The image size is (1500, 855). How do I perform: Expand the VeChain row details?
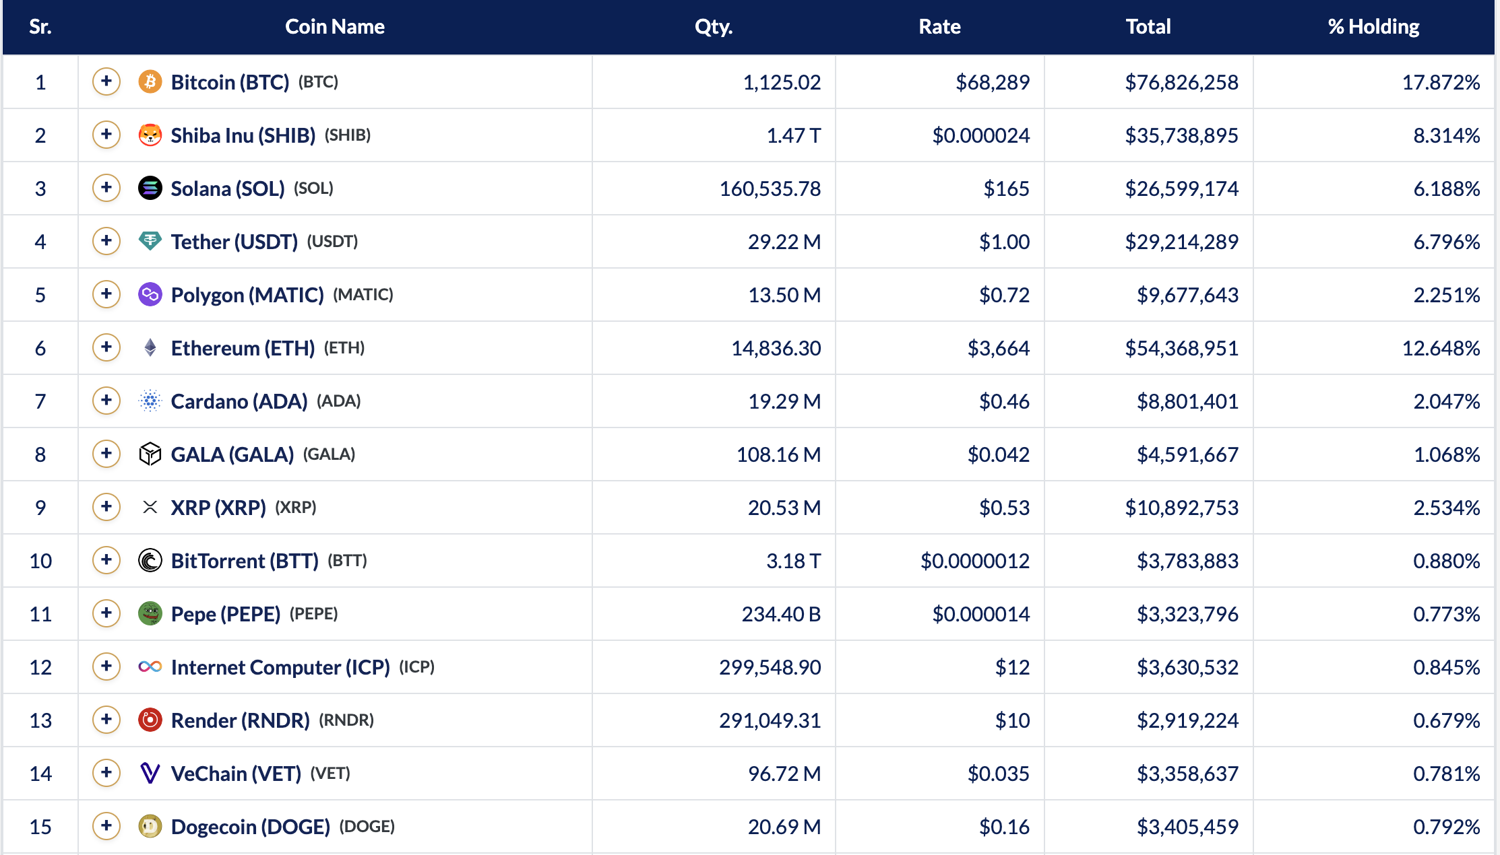106,773
